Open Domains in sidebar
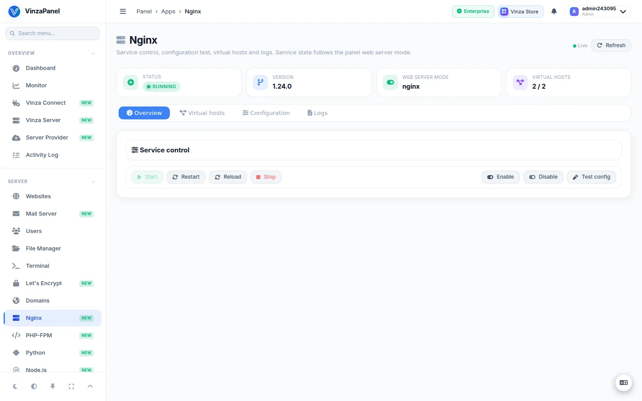This screenshot has width=642, height=401. pos(53,301)
